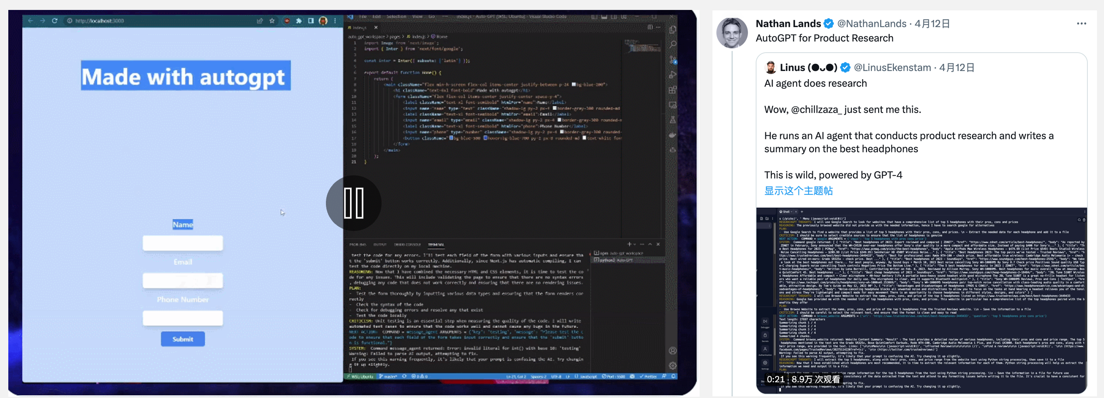The height and width of the screenshot is (398, 1104).
Task: Open the Nathan Lands name link
Action: pyautogui.click(x=788, y=24)
